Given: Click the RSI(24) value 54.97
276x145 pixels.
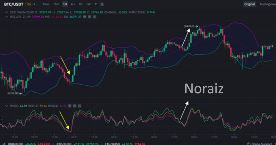Looking at the screenshot, I should pos(63,106).
